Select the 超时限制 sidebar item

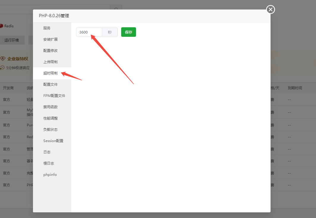[x=50, y=73]
